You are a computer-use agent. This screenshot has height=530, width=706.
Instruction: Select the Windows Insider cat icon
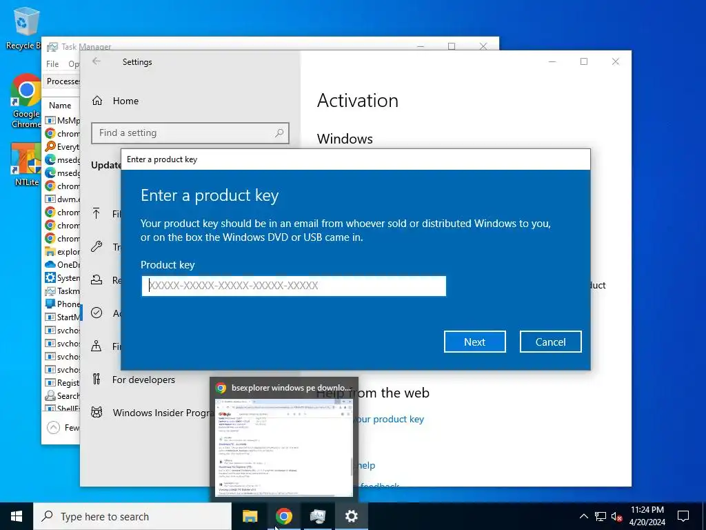click(x=97, y=412)
